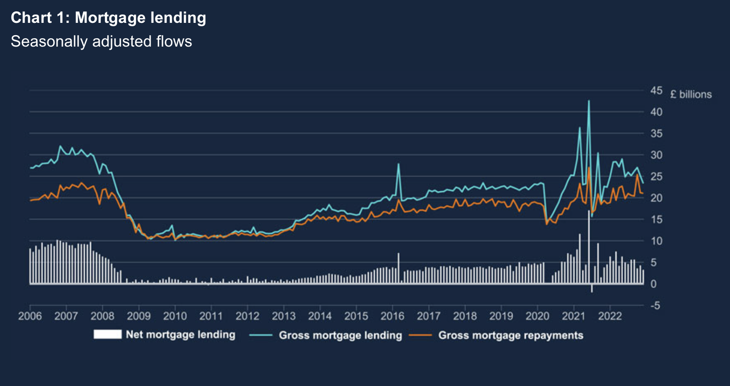The image size is (730, 386).
Task: Select the 'Net mortgage lending' legend label
Action: click(181, 335)
